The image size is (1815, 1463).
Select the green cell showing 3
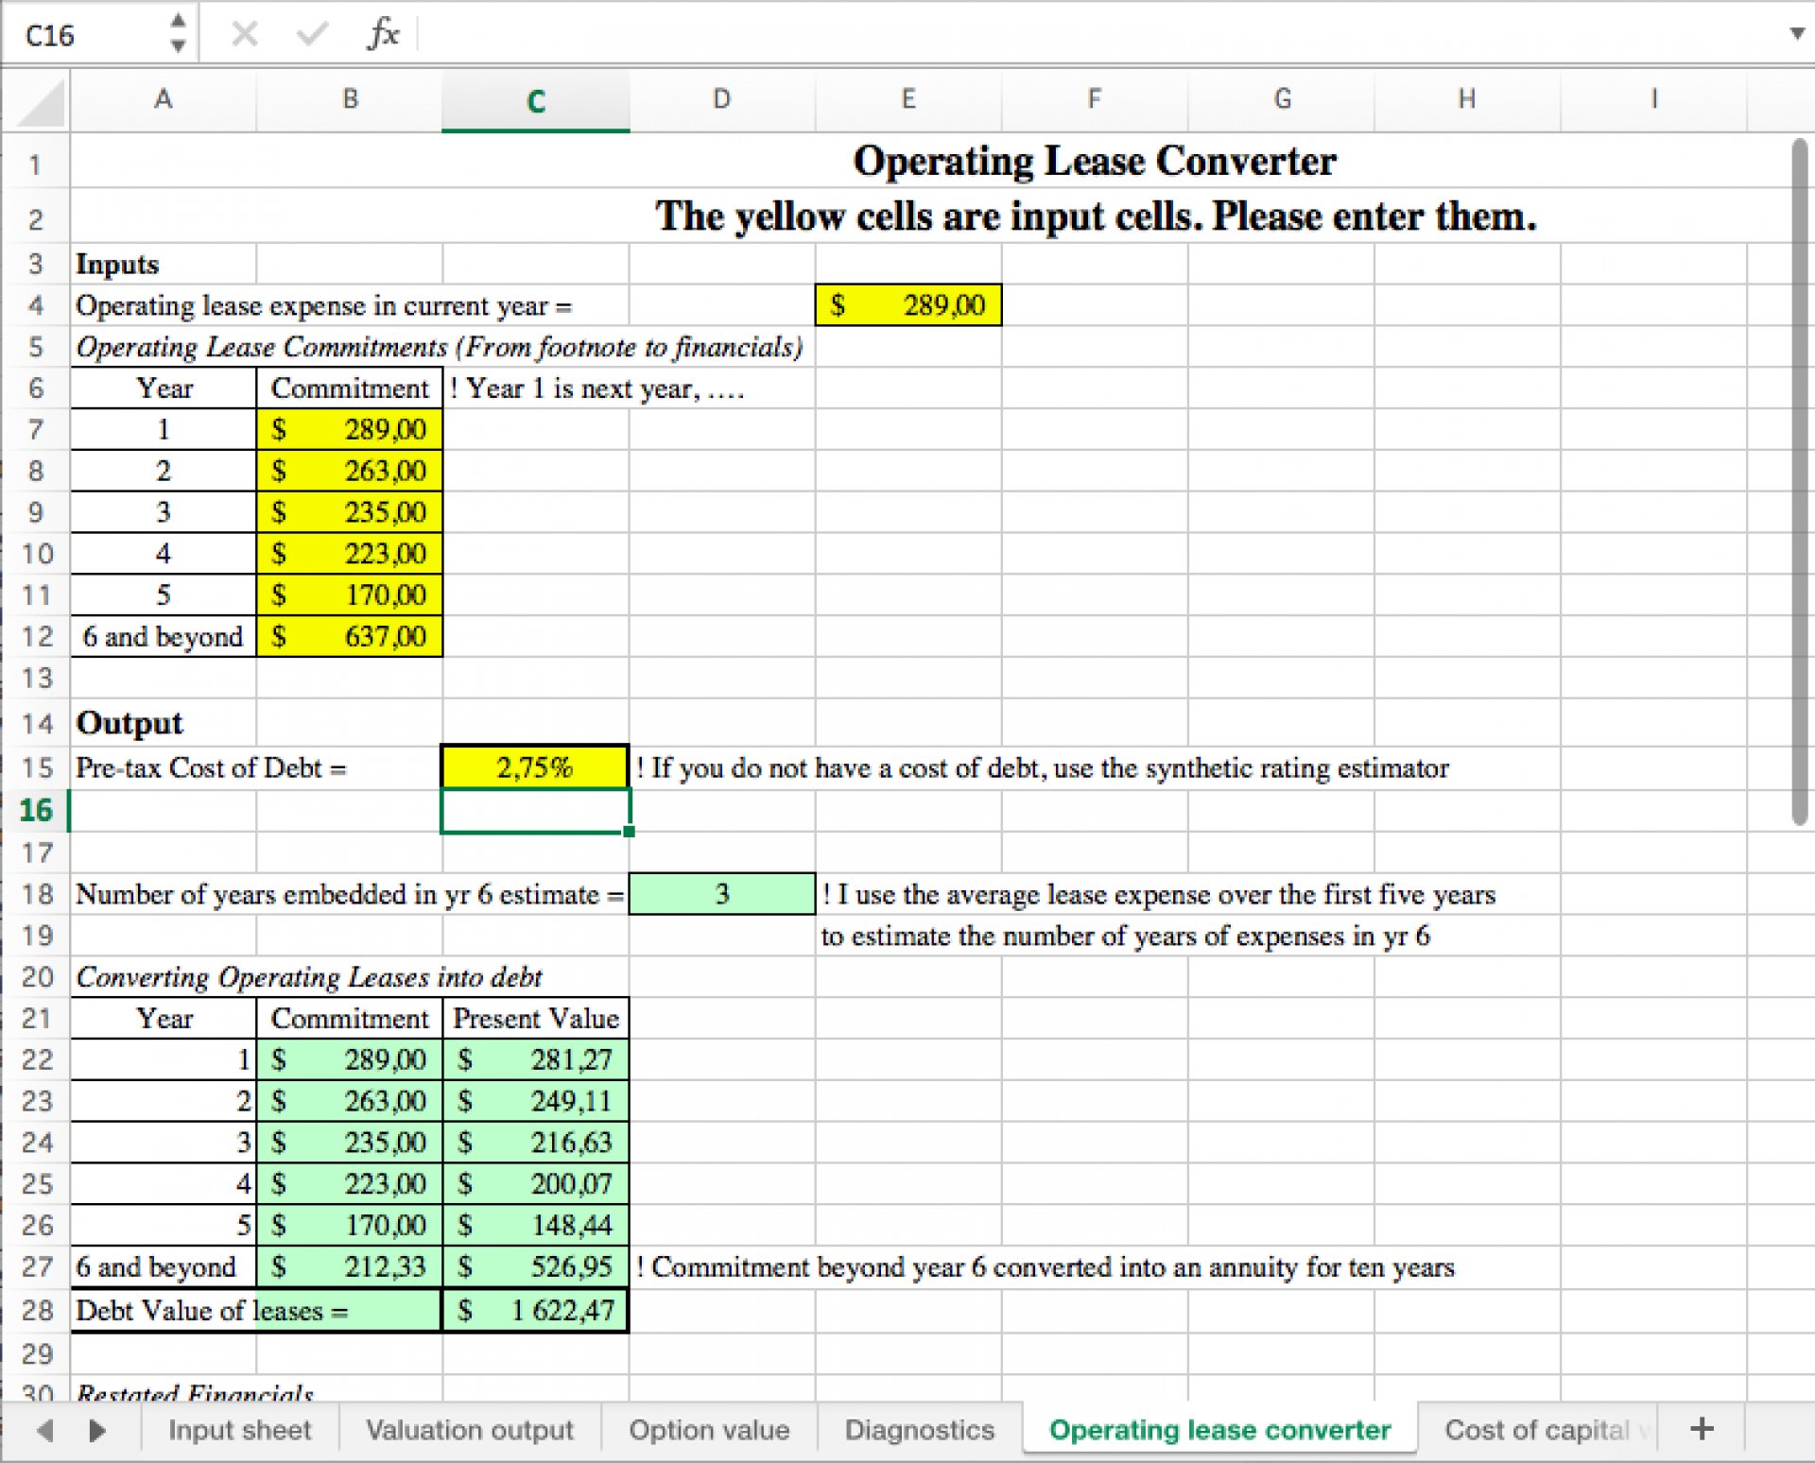coord(721,894)
